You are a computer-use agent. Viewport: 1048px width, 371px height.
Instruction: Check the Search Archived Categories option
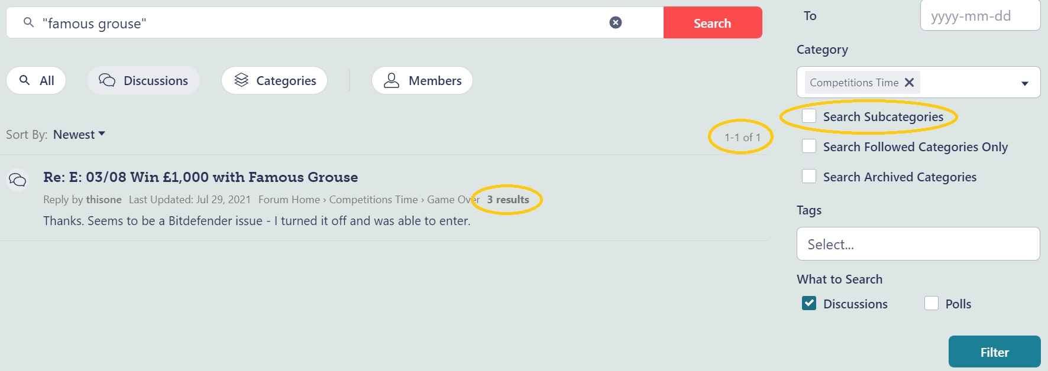(x=809, y=176)
